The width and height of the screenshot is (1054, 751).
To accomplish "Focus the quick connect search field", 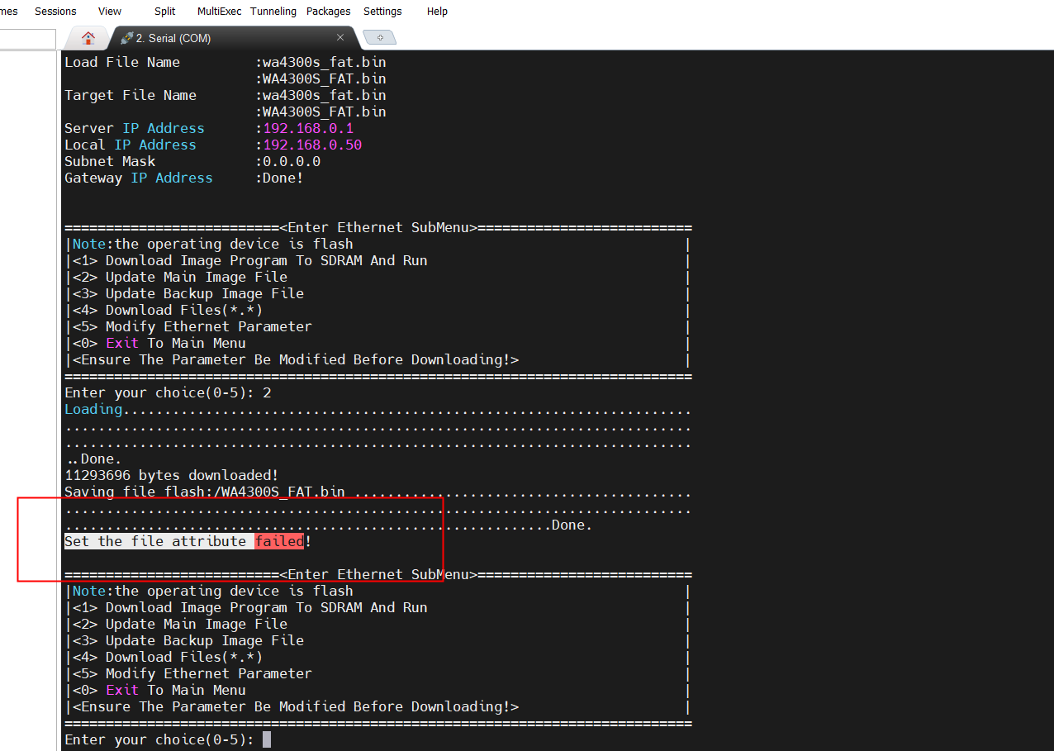I will 28,39.
